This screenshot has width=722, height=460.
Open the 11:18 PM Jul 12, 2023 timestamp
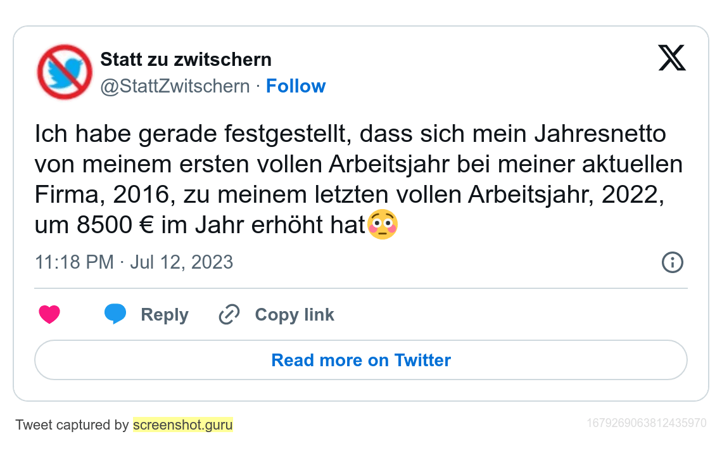[134, 262]
